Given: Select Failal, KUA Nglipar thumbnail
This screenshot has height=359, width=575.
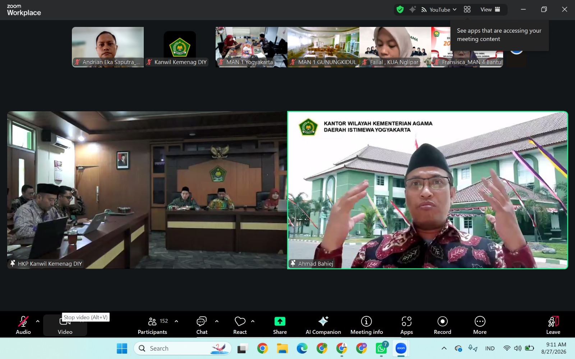Looking at the screenshot, I should (x=395, y=47).
